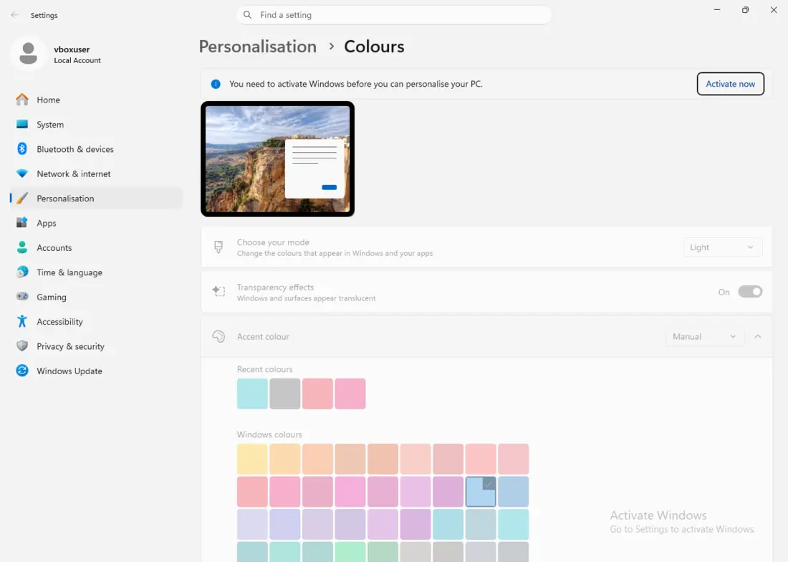Open the Light mode dropdown
The image size is (788, 562).
pyautogui.click(x=722, y=247)
